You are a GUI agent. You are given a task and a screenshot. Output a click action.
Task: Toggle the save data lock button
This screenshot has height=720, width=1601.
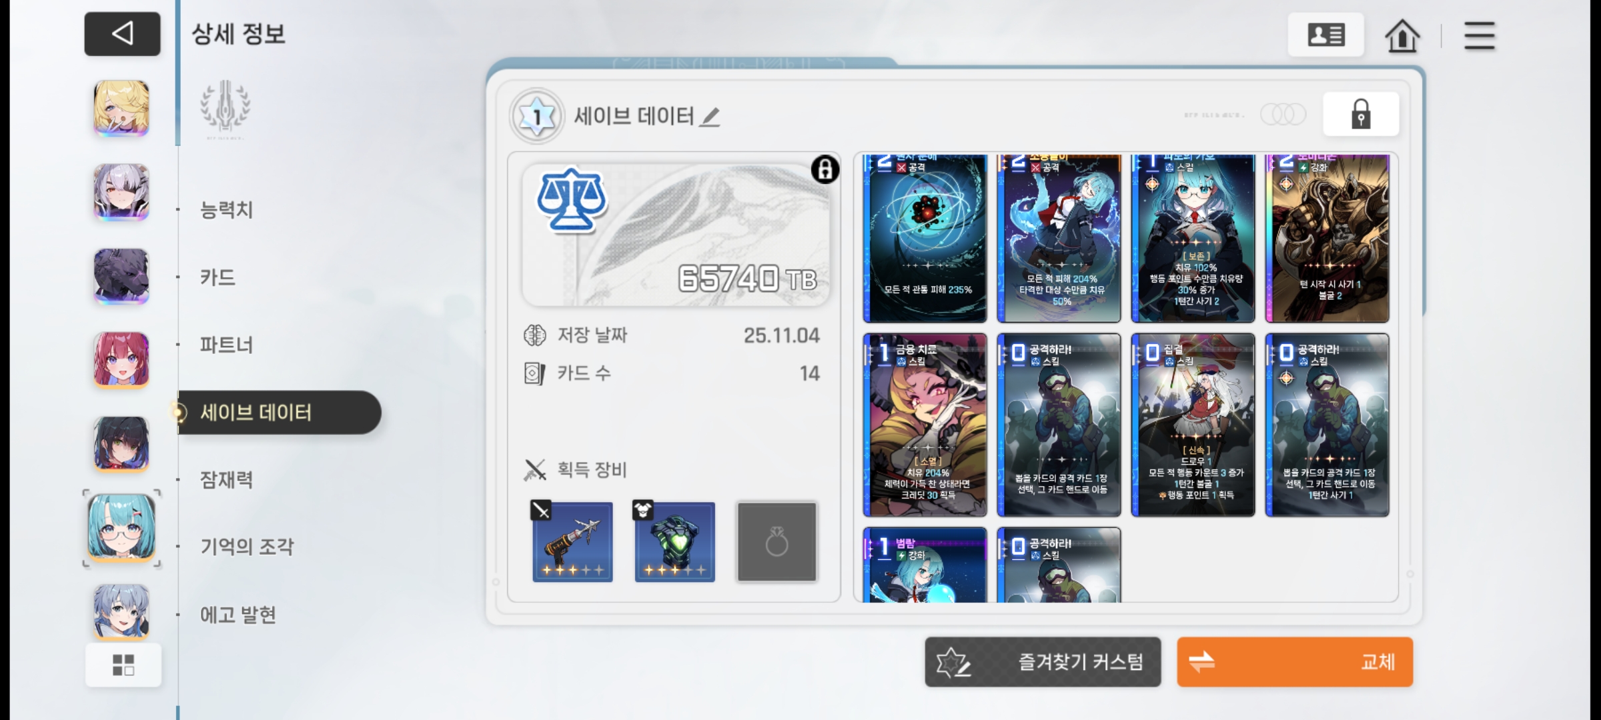click(1360, 115)
